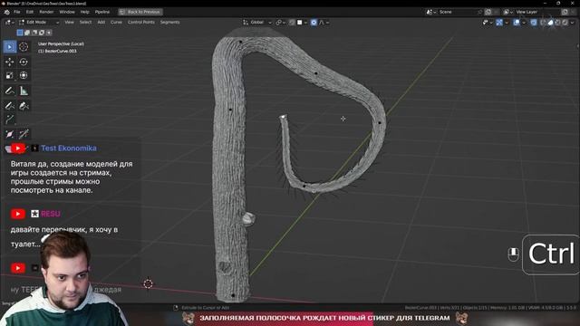Open the Edit Mode dropdown
Viewport: 580px width, 326px height.
(38, 23)
